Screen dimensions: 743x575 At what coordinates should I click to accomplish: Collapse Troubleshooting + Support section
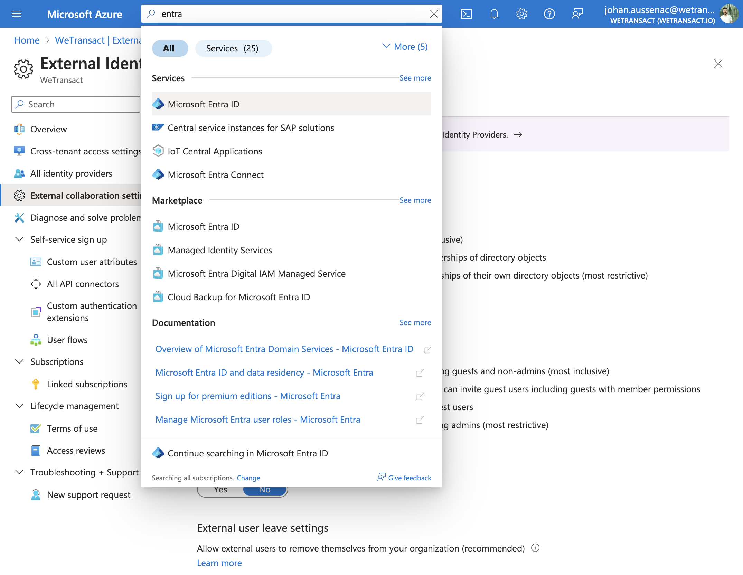click(x=20, y=472)
